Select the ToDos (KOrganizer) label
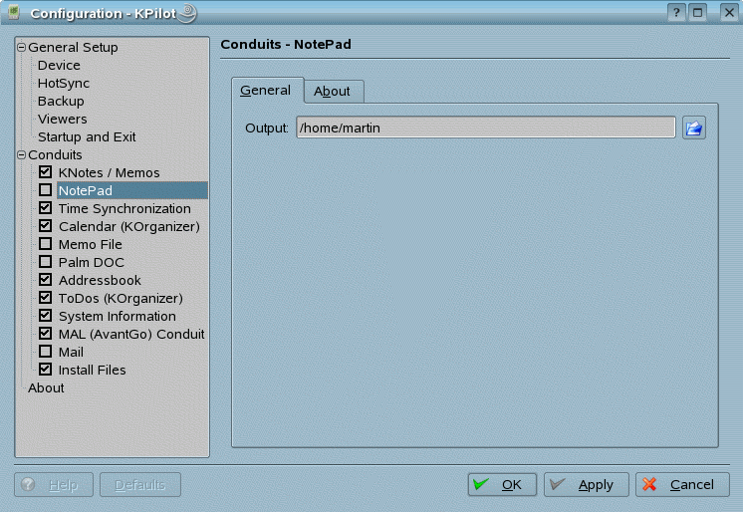Screen dimensions: 743x512 click(121, 298)
